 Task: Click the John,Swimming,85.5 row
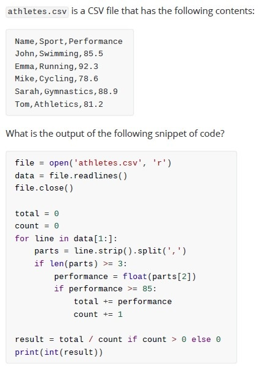click(x=59, y=54)
